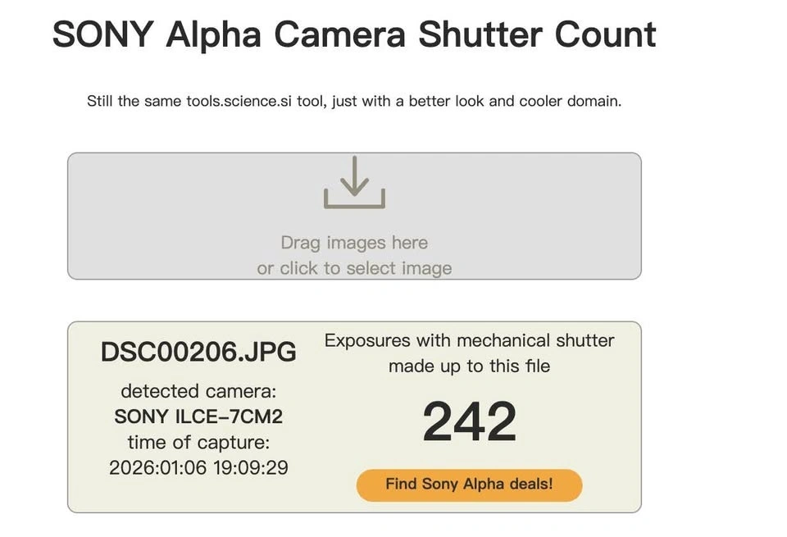Viewport: 787px width, 537px height.
Task: Click "Exposures with mechanical shutter" text line
Action: [469, 340]
